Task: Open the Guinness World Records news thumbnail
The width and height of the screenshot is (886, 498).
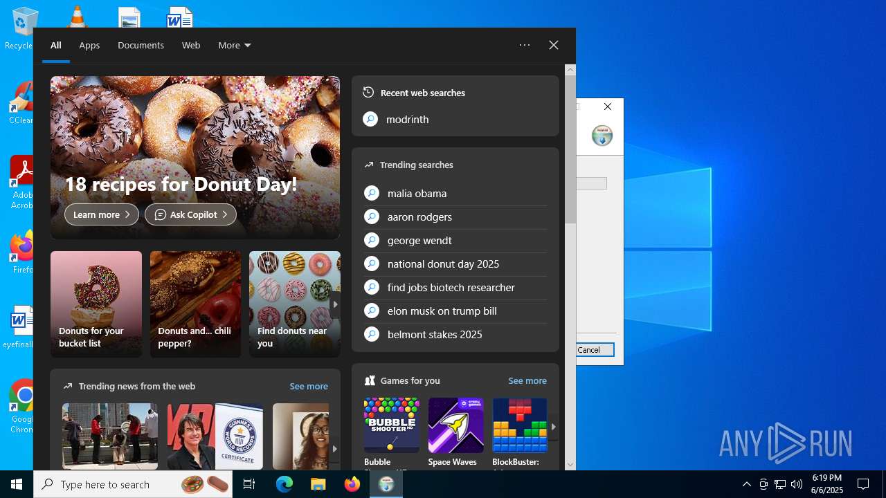Action: pyautogui.click(x=215, y=436)
